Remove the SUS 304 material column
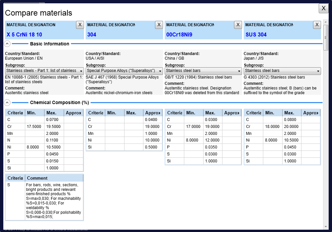Screen dimensions: 332x232 click(x=317, y=25)
